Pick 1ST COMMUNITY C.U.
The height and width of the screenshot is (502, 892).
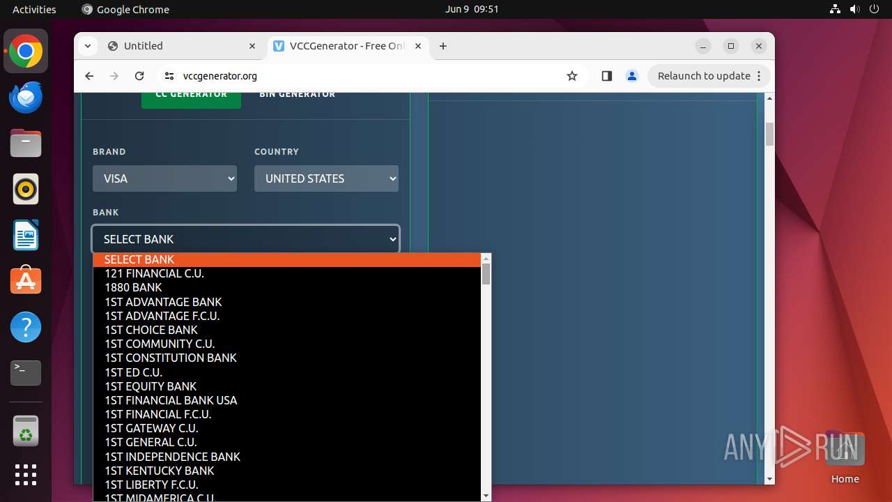pos(287,344)
